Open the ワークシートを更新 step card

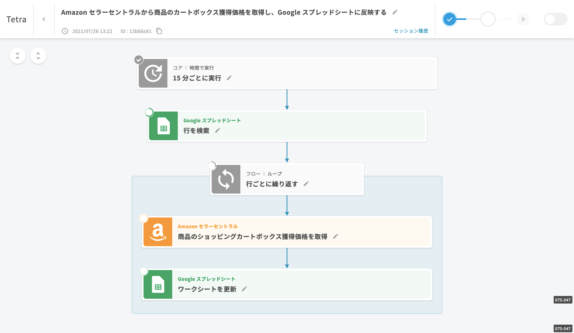point(287,284)
